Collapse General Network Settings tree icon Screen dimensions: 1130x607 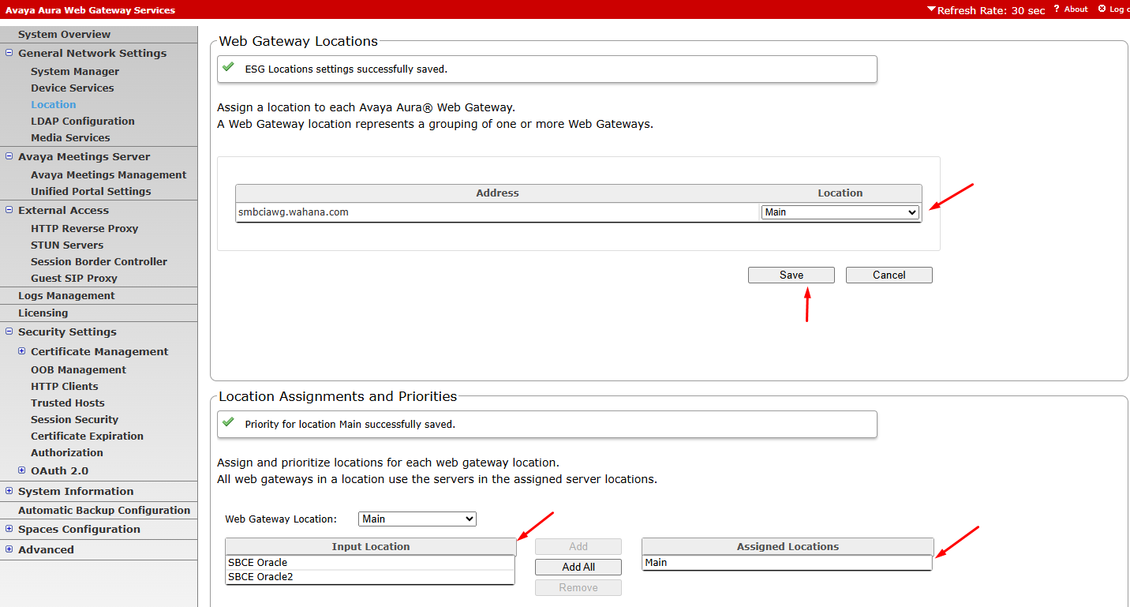[9, 53]
